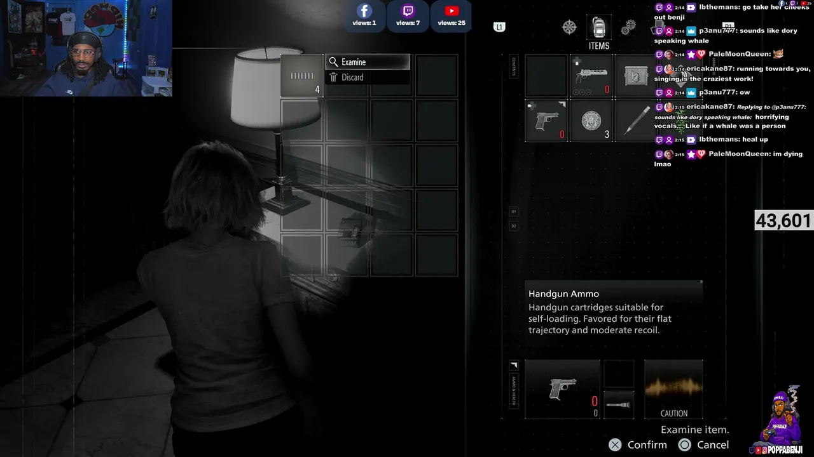Click the trash can icon beside Discard
Screen dimensions: 814x457
pos(333,77)
